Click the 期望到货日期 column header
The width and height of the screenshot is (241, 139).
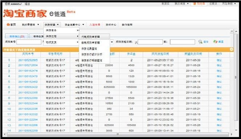[193, 54]
